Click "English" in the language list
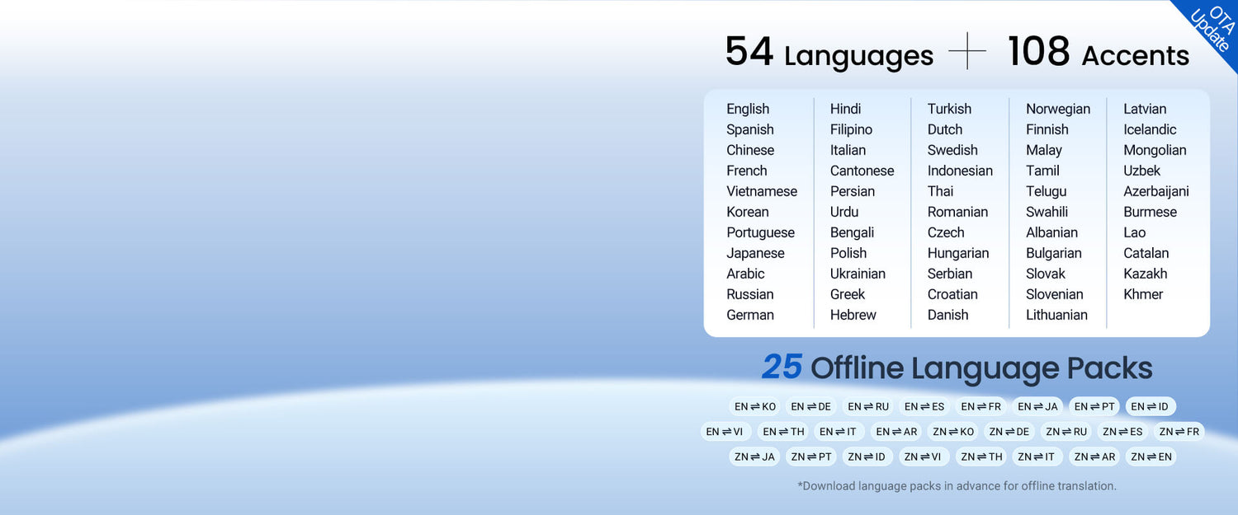This screenshot has height=515, width=1238. click(x=748, y=109)
